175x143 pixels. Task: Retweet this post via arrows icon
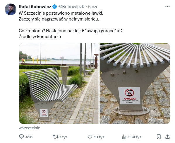56,137
